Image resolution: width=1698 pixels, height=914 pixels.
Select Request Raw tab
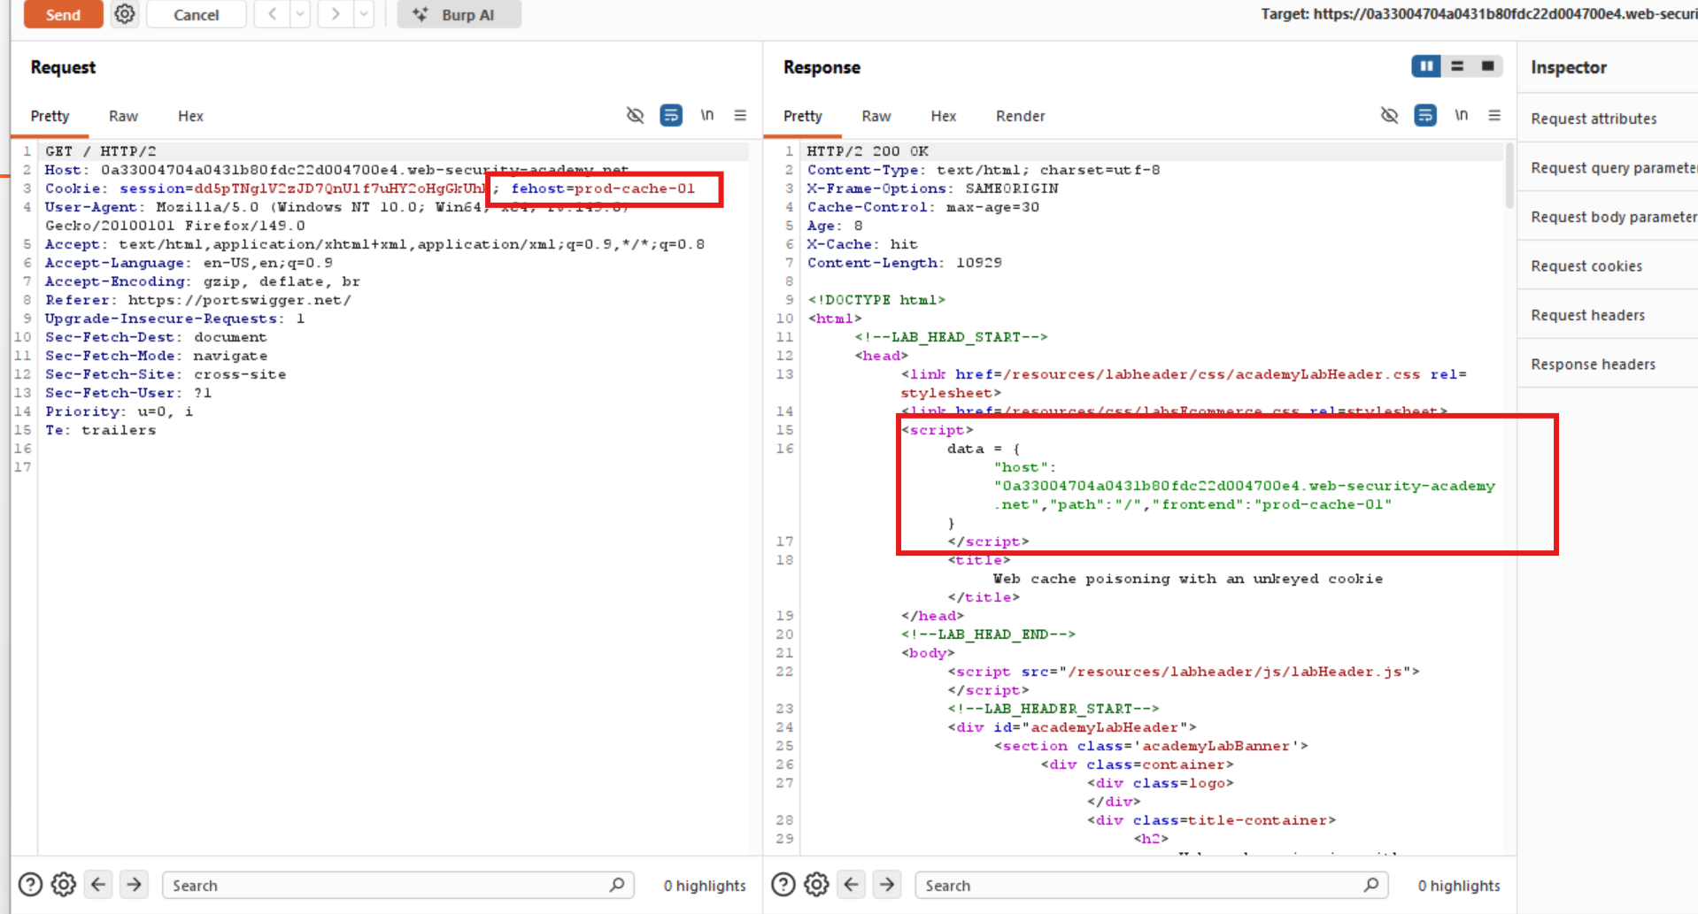[123, 116]
